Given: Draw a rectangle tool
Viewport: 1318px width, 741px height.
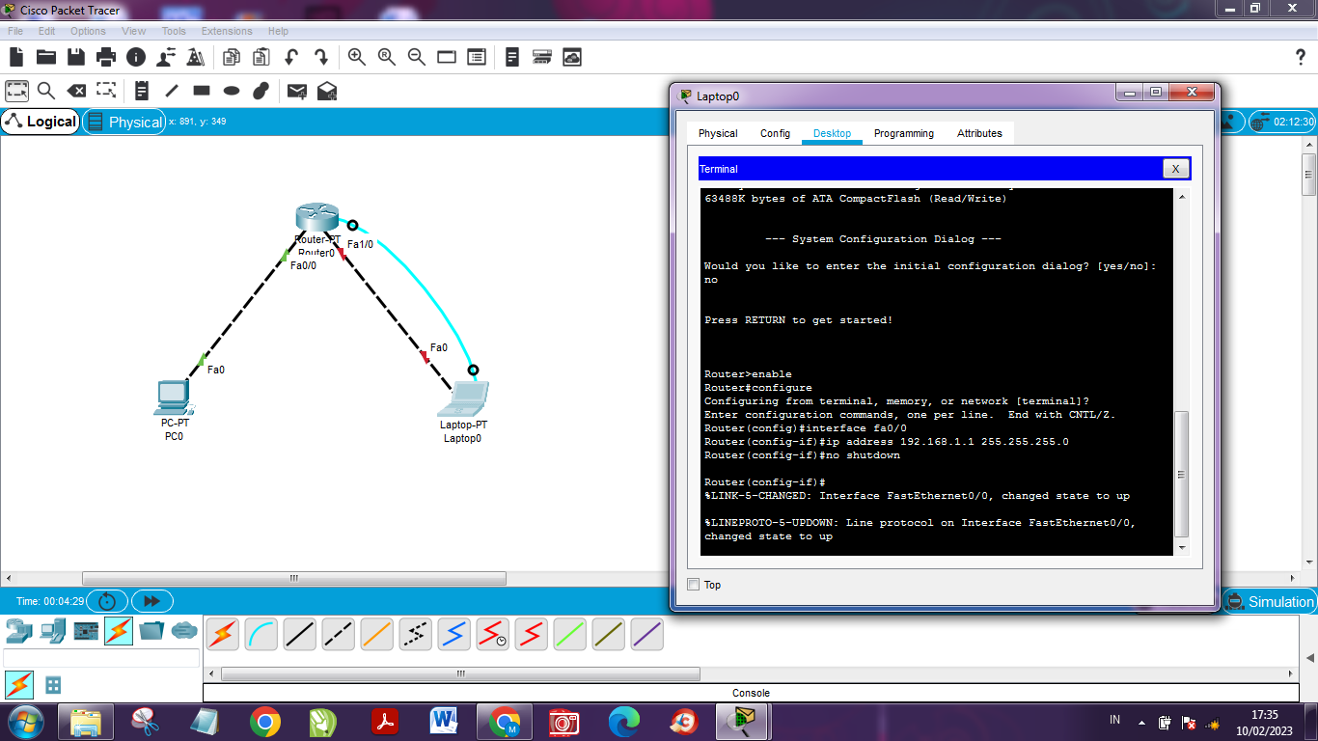Looking at the screenshot, I should click(x=202, y=91).
